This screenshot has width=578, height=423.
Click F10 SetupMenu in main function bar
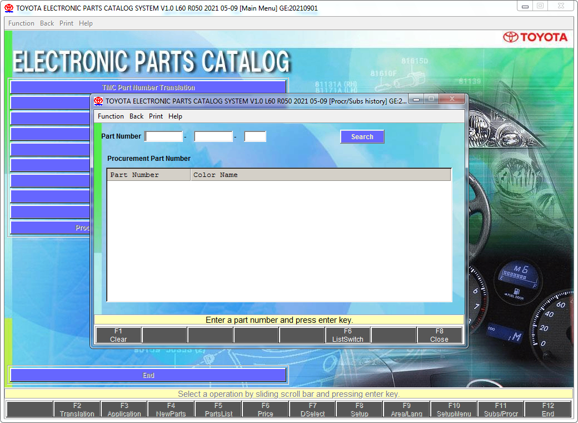click(454, 409)
